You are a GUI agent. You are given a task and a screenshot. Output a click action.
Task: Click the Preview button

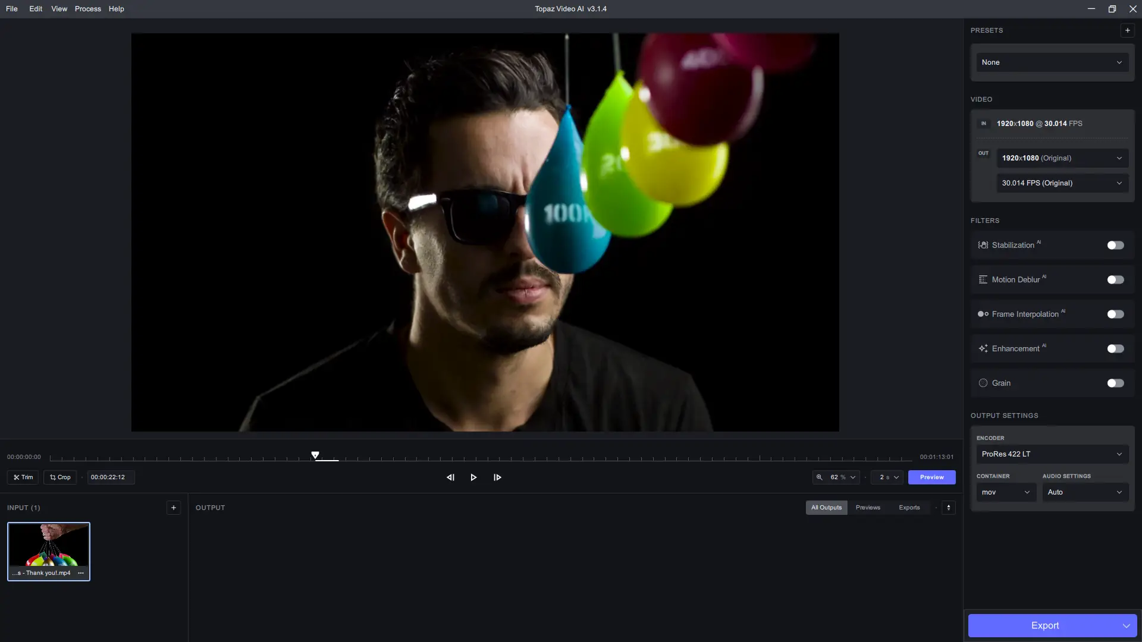931,477
